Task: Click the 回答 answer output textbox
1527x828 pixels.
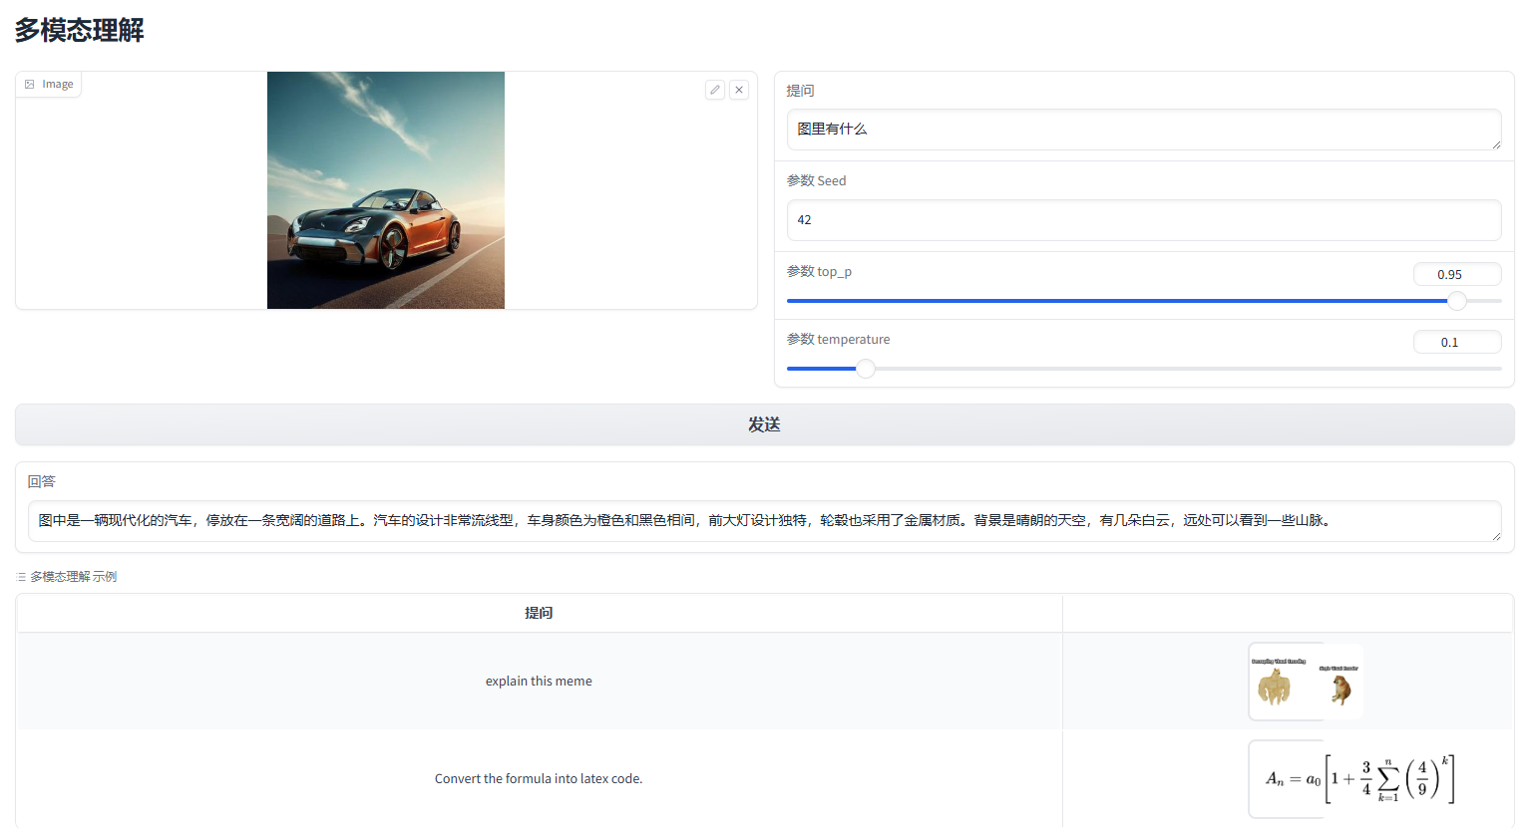Action: [764, 521]
